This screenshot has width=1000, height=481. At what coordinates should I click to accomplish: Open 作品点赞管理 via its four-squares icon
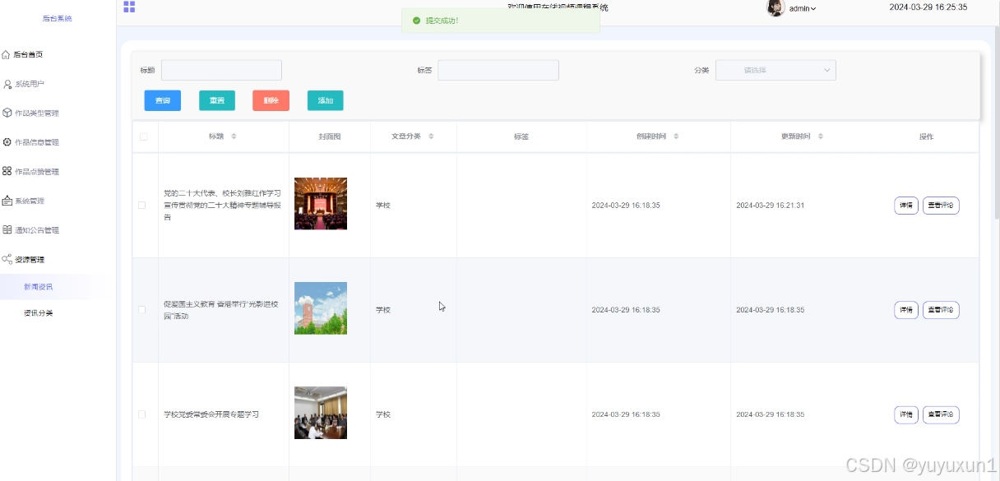pyautogui.click(x=7, y=171)
